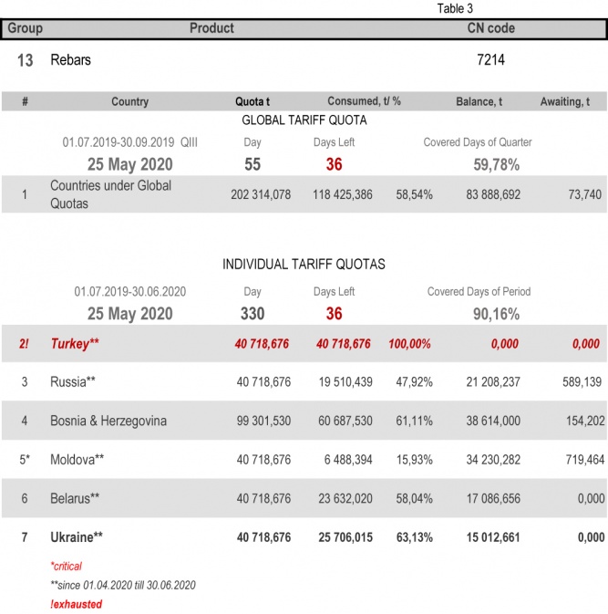Click the Group column header
Image resolution: width=608 pixels, height=614 pixels.
[25, 28]
